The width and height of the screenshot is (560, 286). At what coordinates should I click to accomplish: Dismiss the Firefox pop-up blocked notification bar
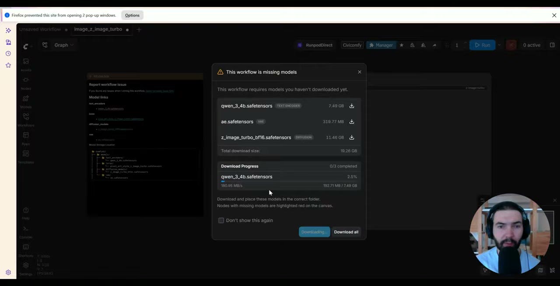point(554,15)
